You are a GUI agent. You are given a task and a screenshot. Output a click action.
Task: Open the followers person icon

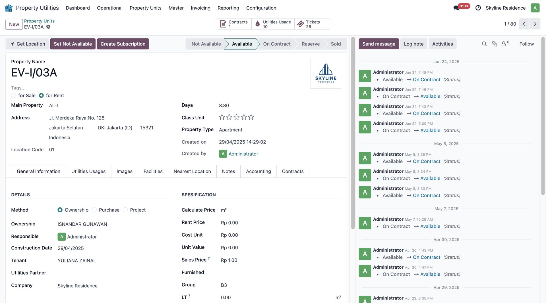504,44
